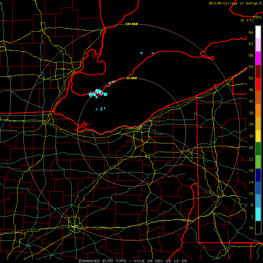Click the light green 22 kft legend swatch
The height and width of the screenshot is (263, 263).
click(x=258, y=162)
